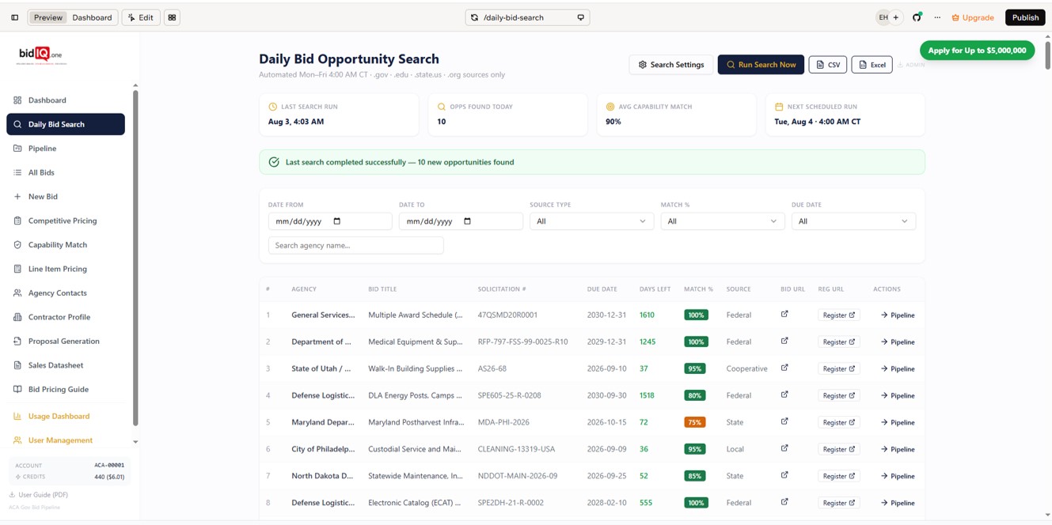Click the page address bar /daily-bid-search
Viewport: 1052px width, 525px height.
pos(527,17)
